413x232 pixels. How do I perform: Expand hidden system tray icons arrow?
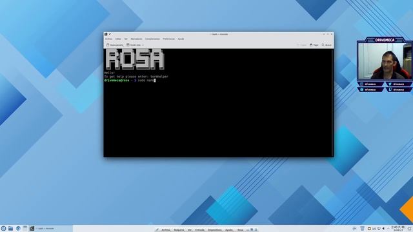[388, 229]
